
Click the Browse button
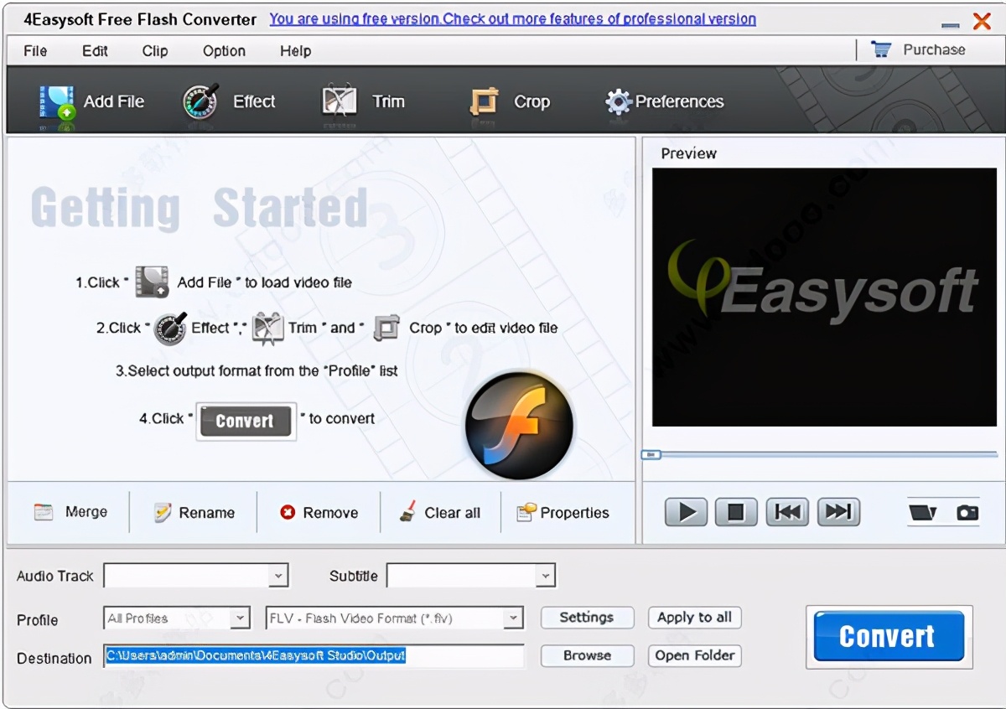click(x=587, y=655)
